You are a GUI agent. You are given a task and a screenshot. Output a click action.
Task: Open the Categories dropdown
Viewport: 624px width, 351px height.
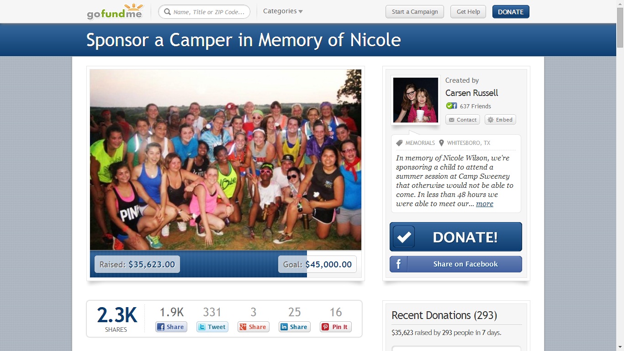(283, 11)
